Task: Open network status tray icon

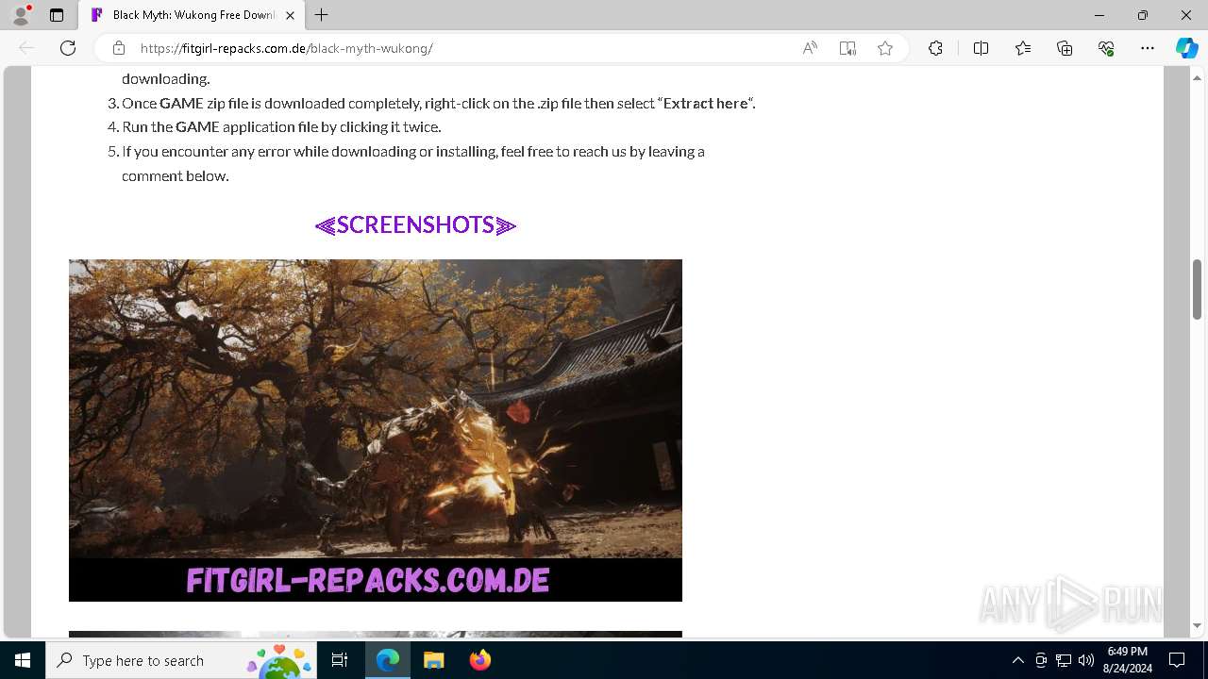Action: (1064, 660)
